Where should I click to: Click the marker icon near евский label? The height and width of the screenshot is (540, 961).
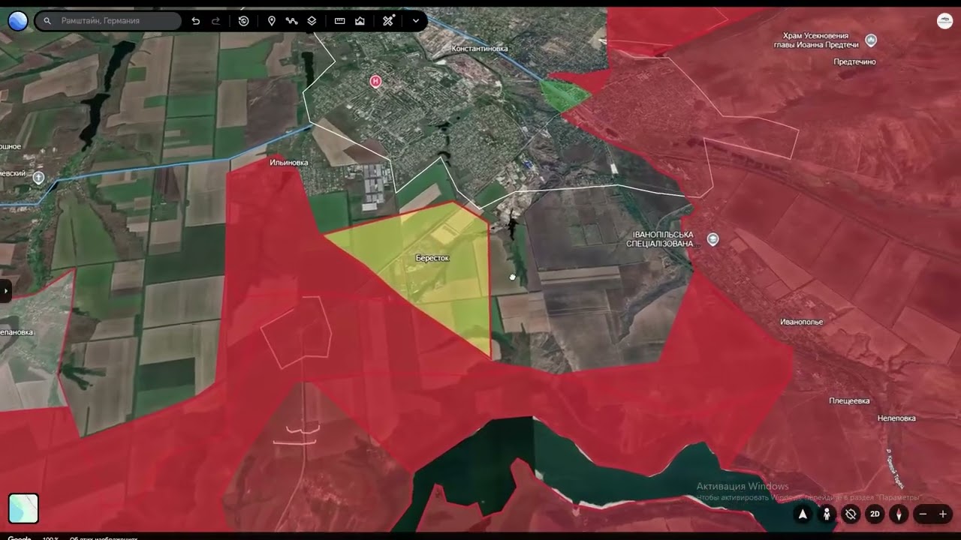point(39,177)
